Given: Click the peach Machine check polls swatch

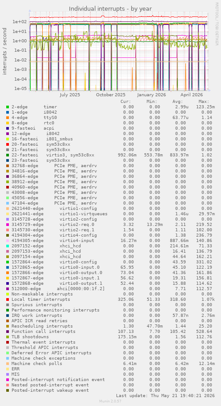Looking at the screenshot, I should click(x=8, y=364).
